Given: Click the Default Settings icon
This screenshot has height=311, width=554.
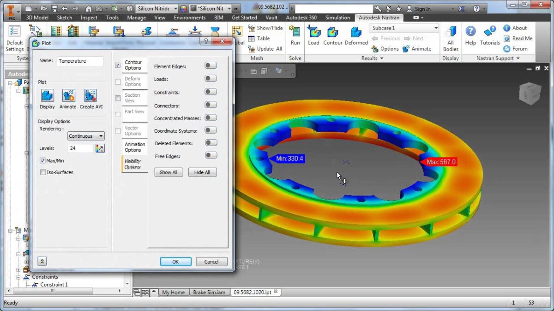Looking at the screenshot, I should [x=14, y=31].
